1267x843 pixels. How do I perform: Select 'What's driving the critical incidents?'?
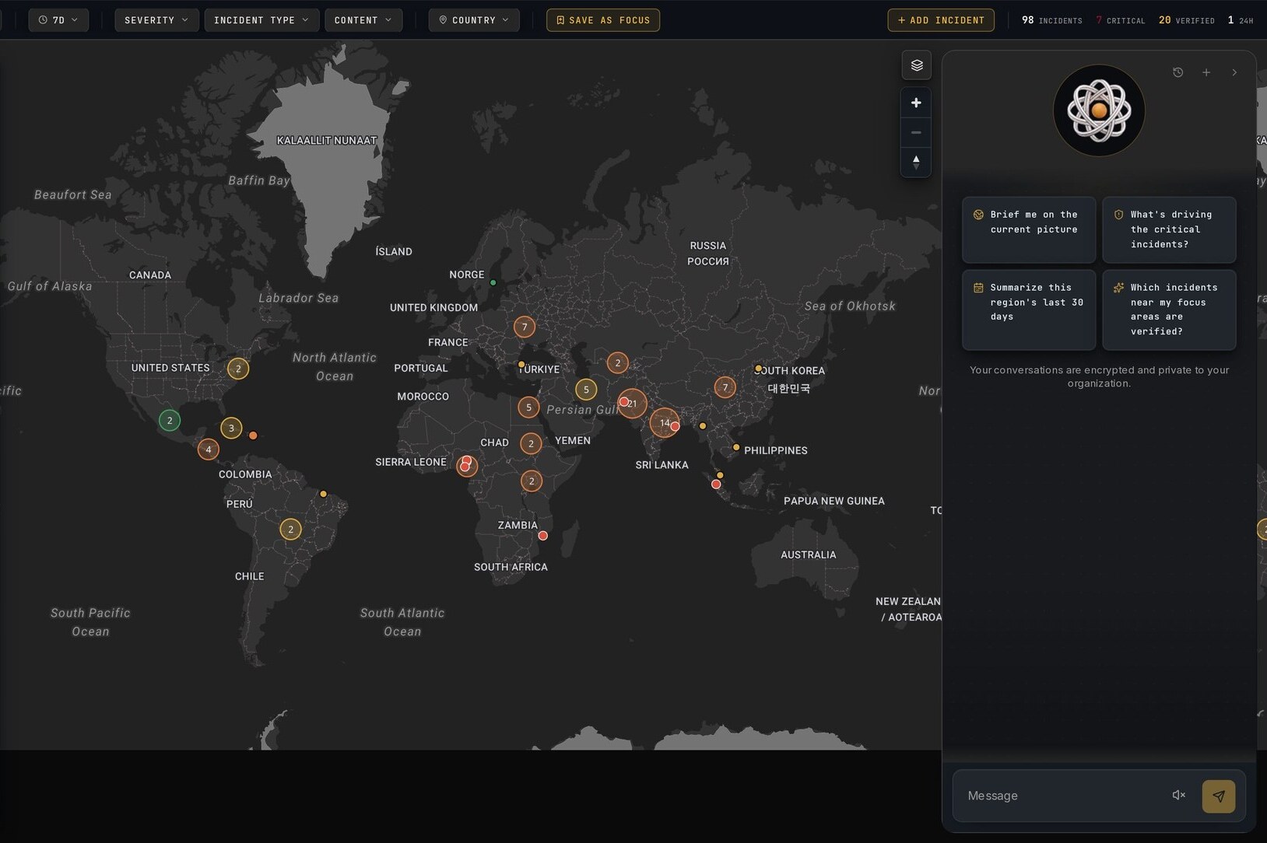pyautogui.click(x=1169, y=229)
